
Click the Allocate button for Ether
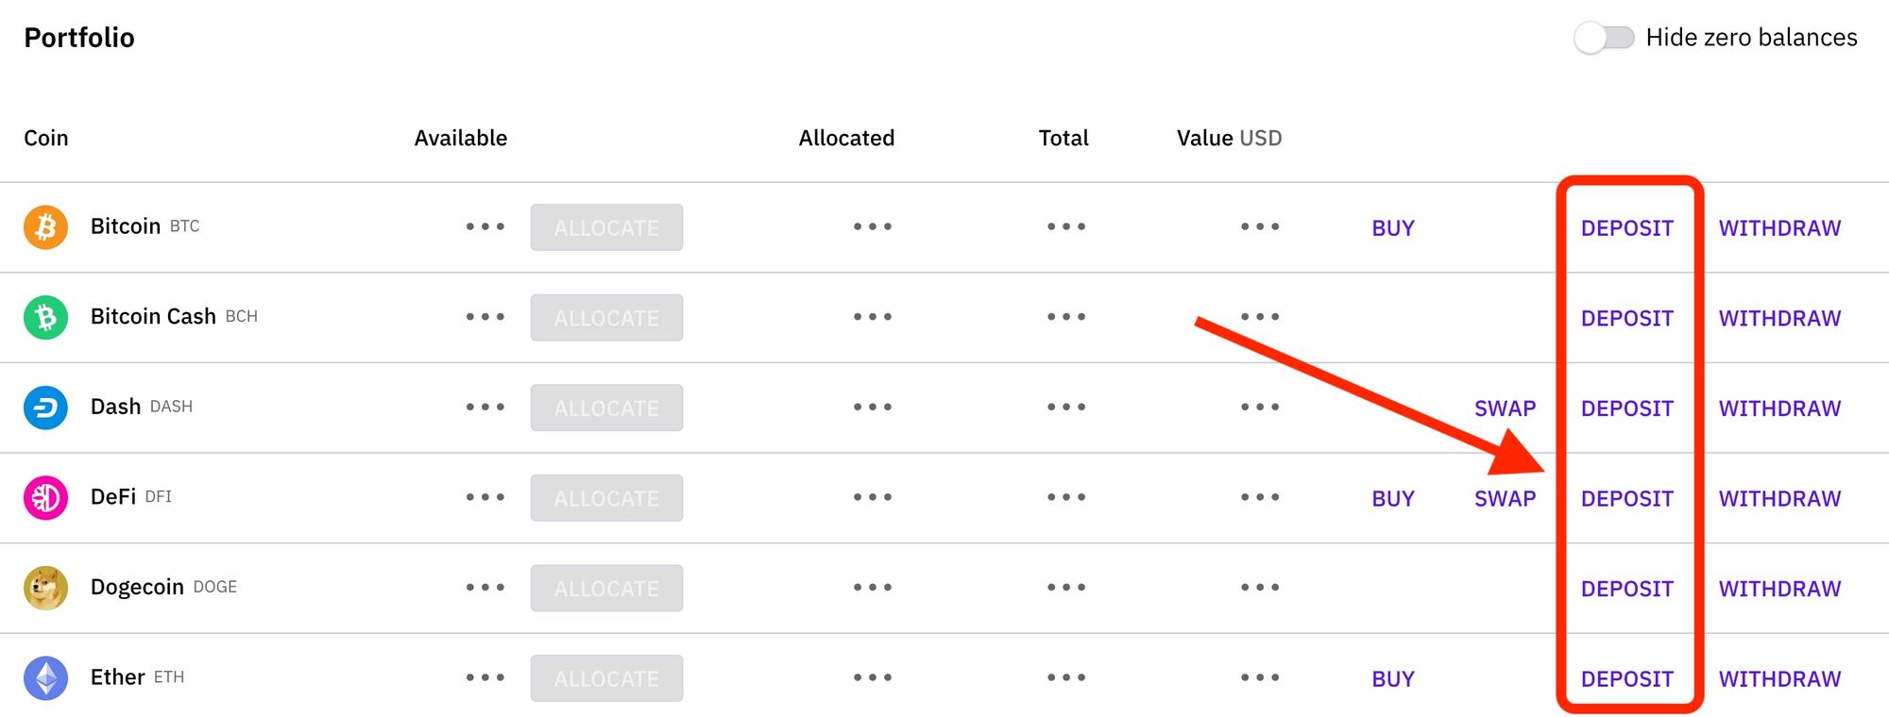(606, 678)
